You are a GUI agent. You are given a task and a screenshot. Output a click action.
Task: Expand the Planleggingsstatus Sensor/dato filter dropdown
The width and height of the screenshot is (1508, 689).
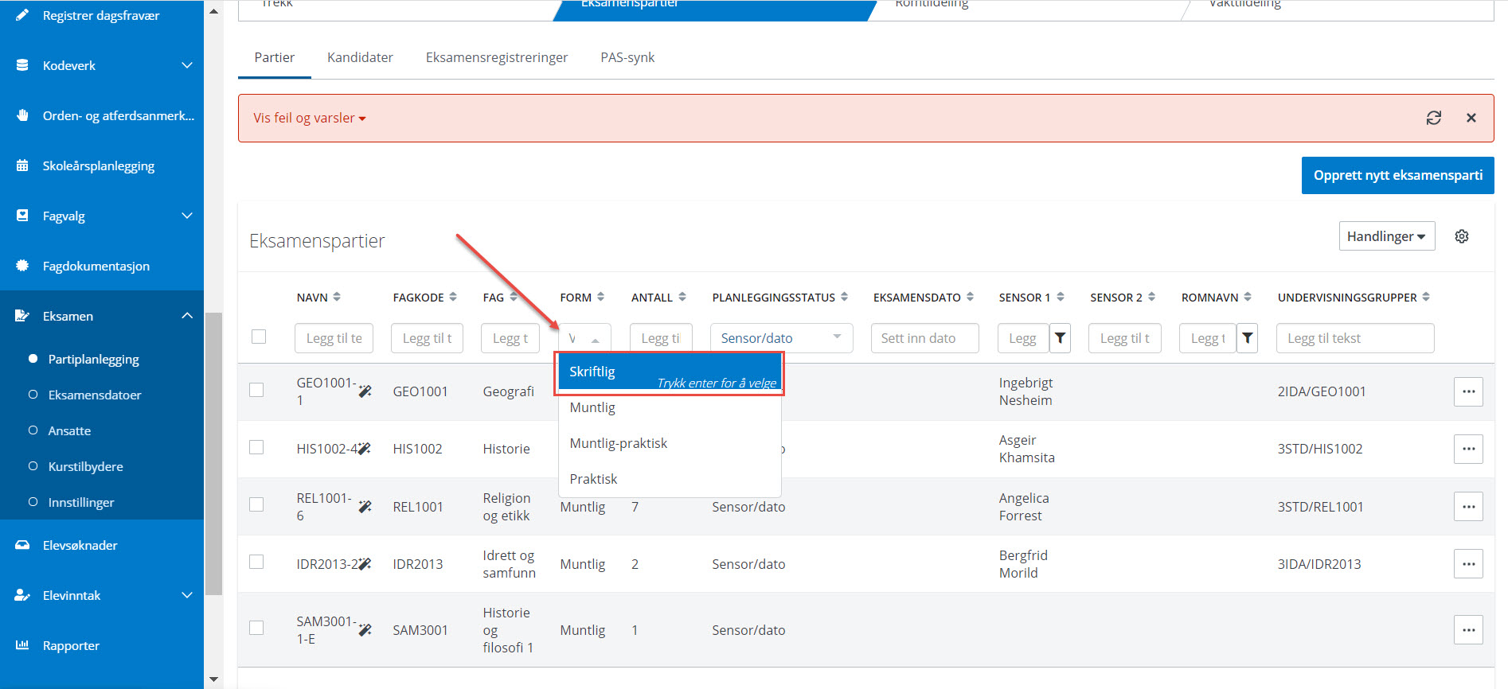point(781,338)
